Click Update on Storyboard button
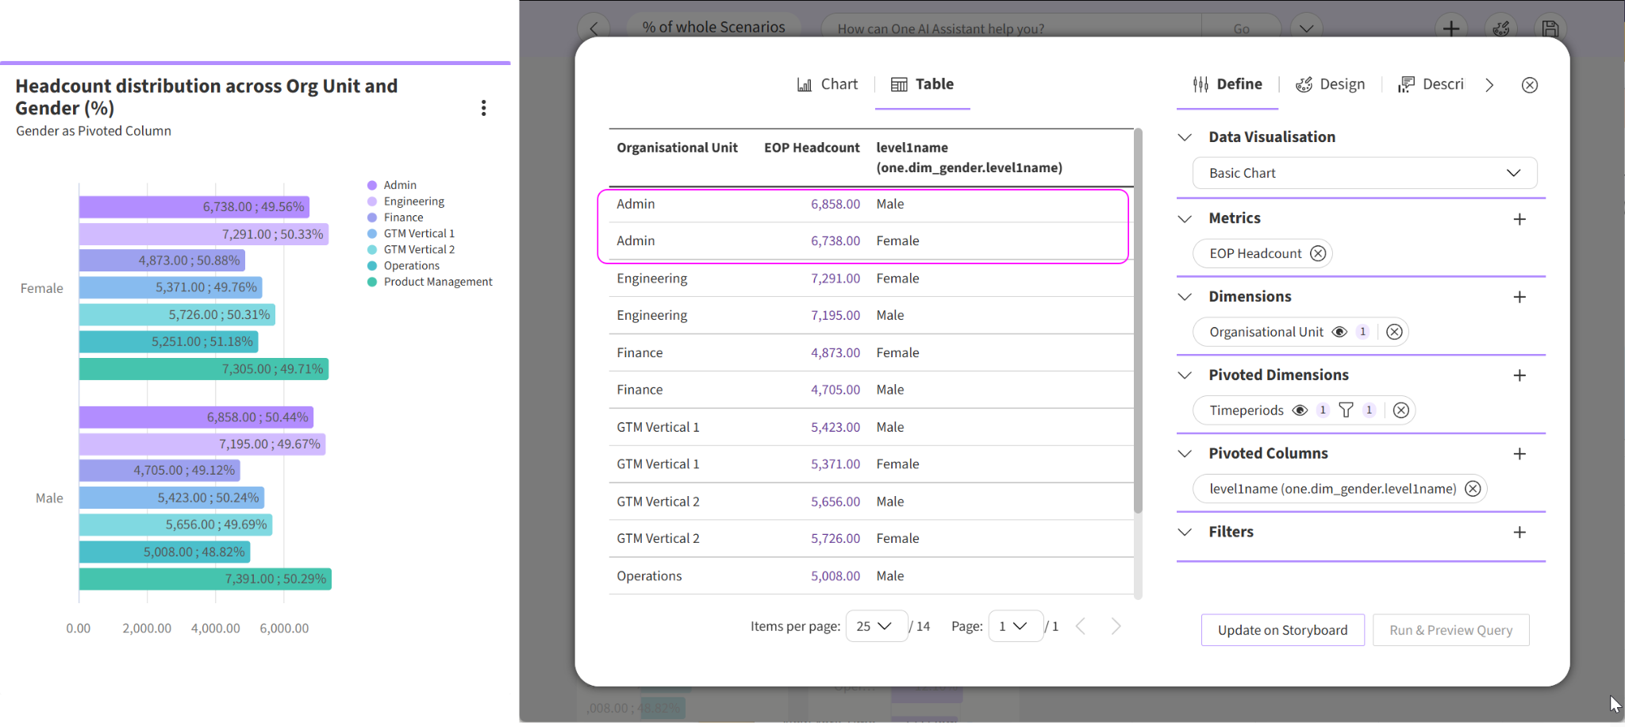 tap(1282, 630)
